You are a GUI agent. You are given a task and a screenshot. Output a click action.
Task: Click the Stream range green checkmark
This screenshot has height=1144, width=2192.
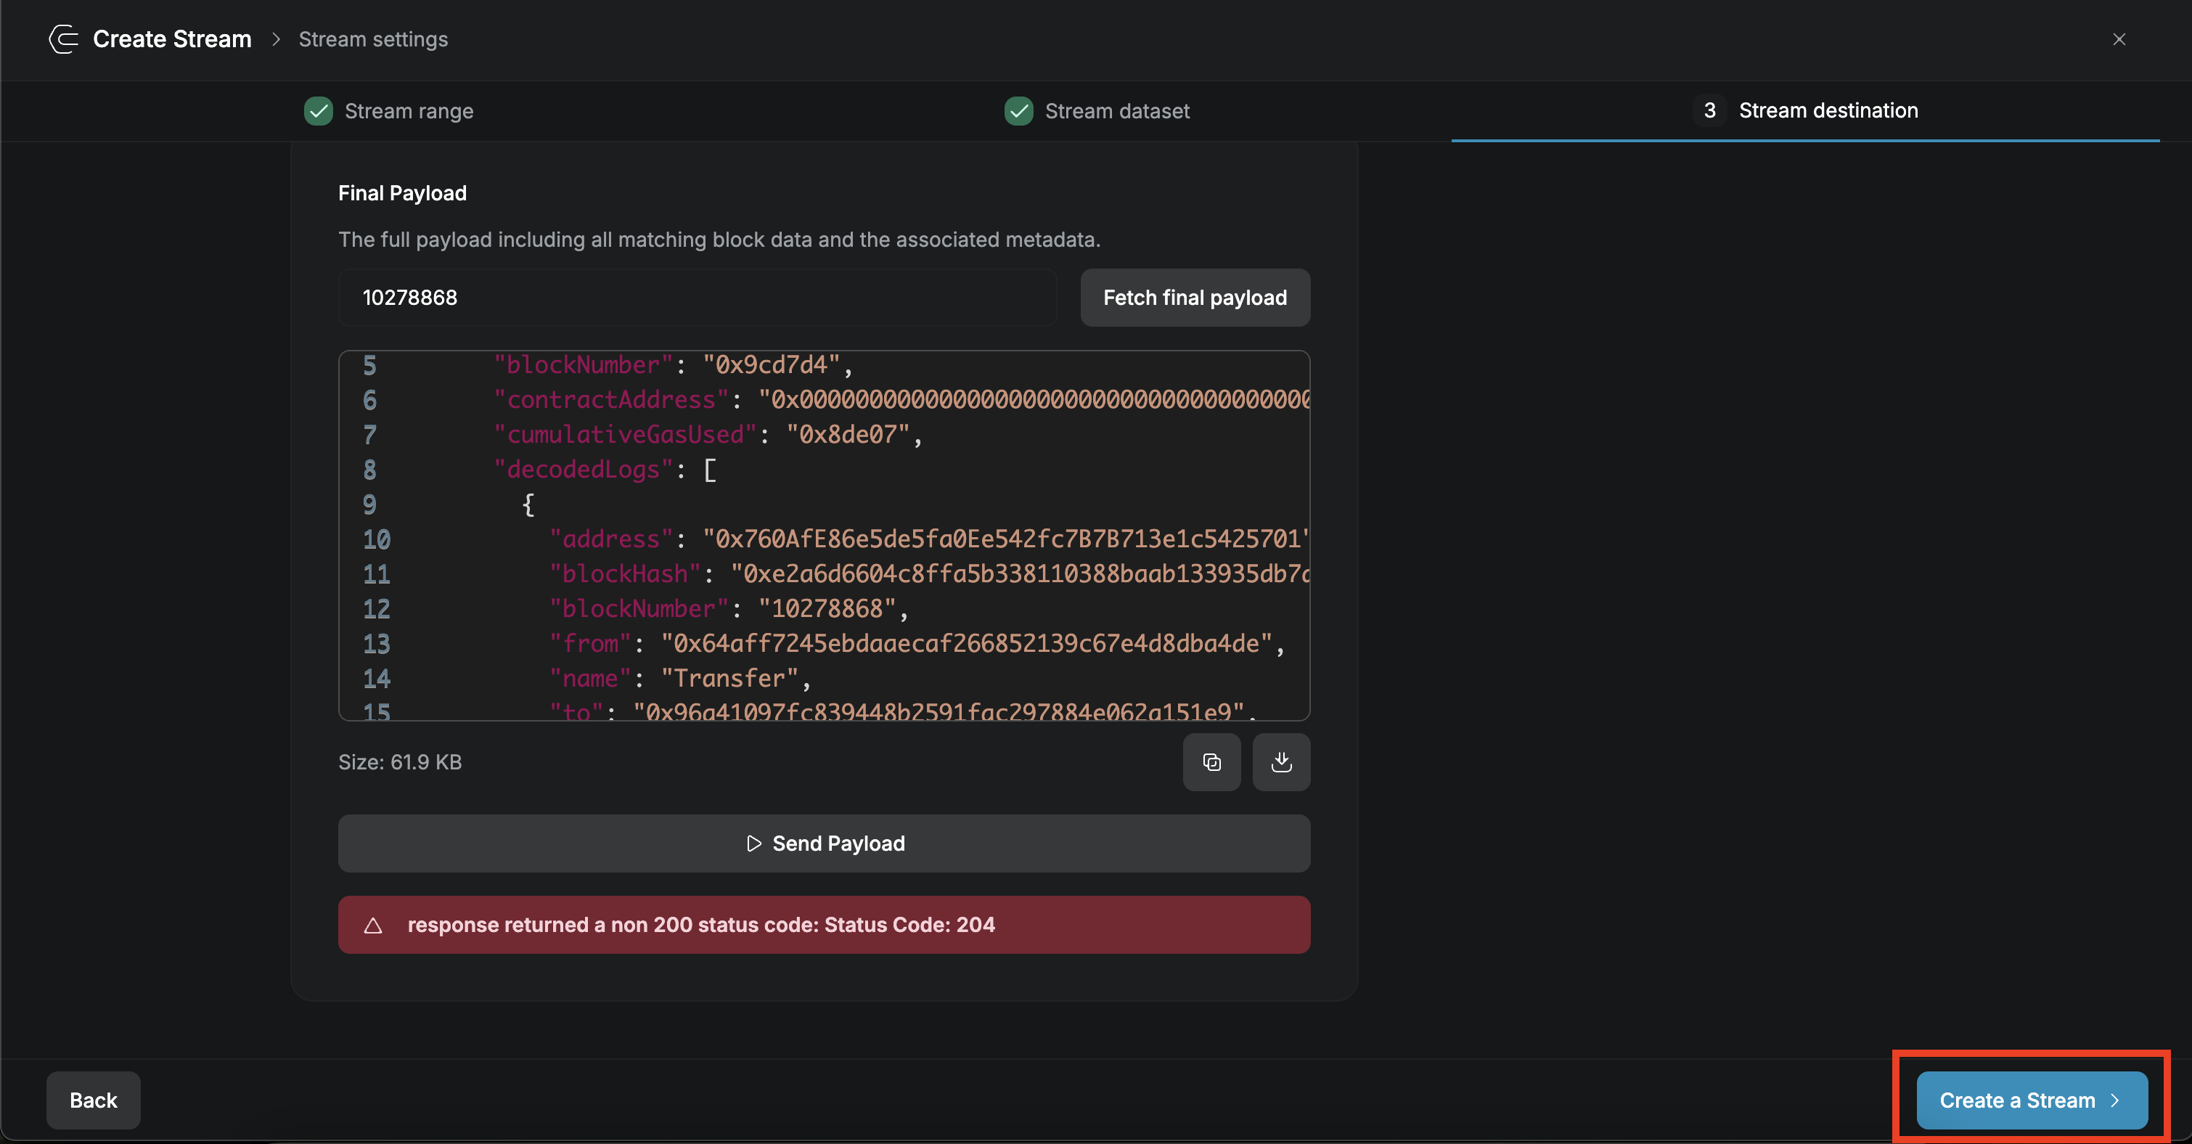pyautogui.click(x=318, y=110)
